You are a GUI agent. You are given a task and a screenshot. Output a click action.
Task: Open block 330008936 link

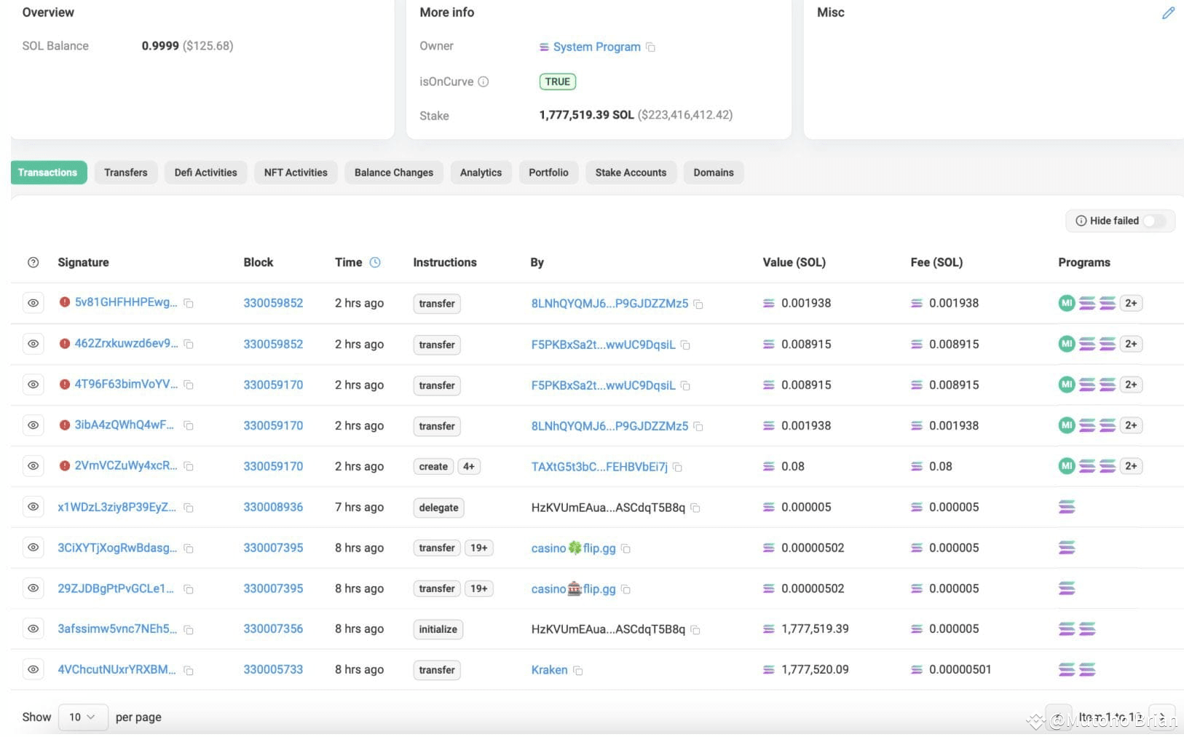273,507
